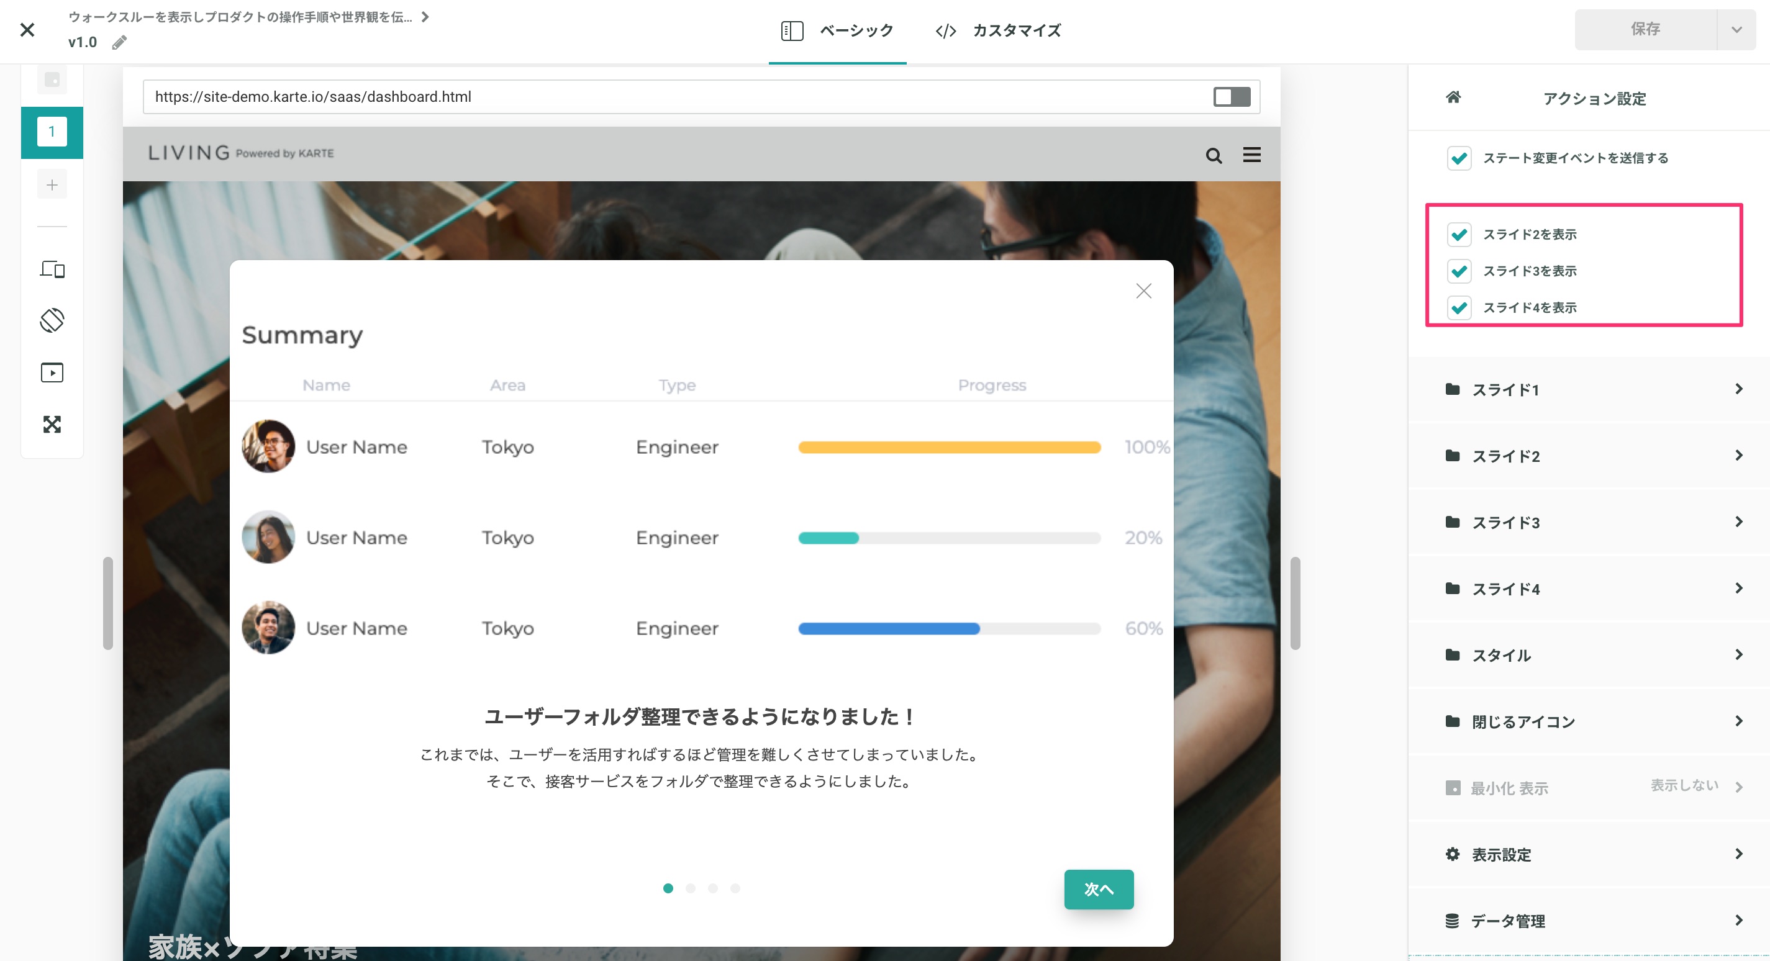Click the LIVING logo text
Screen dimensions: 1770x961
point(189,153)
